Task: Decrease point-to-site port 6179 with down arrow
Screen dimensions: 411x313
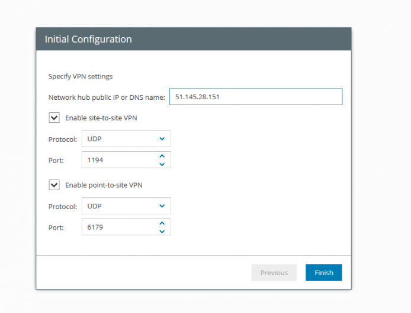Action: click(162, 232)
